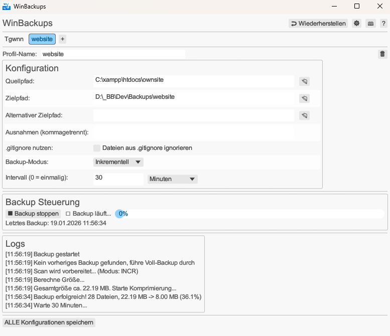This screenshot has width=390, height=336.
Task: Select log line 'Backup gestartet'
Action: coord(43,254)
